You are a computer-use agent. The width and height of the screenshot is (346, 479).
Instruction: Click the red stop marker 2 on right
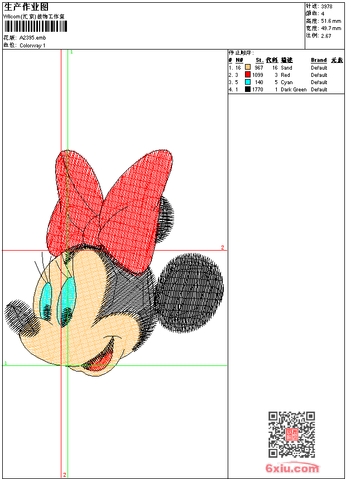point(222,247)
